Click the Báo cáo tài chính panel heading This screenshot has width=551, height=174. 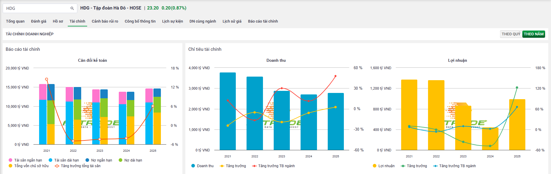pos(23,49)
